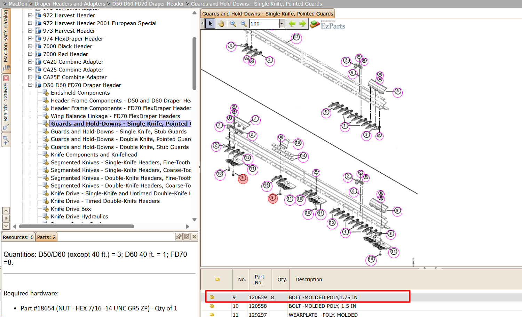Viewport: 522px width, 317px height.
Task: Click the row icon for part 120558
Action: tap(212, 306)
